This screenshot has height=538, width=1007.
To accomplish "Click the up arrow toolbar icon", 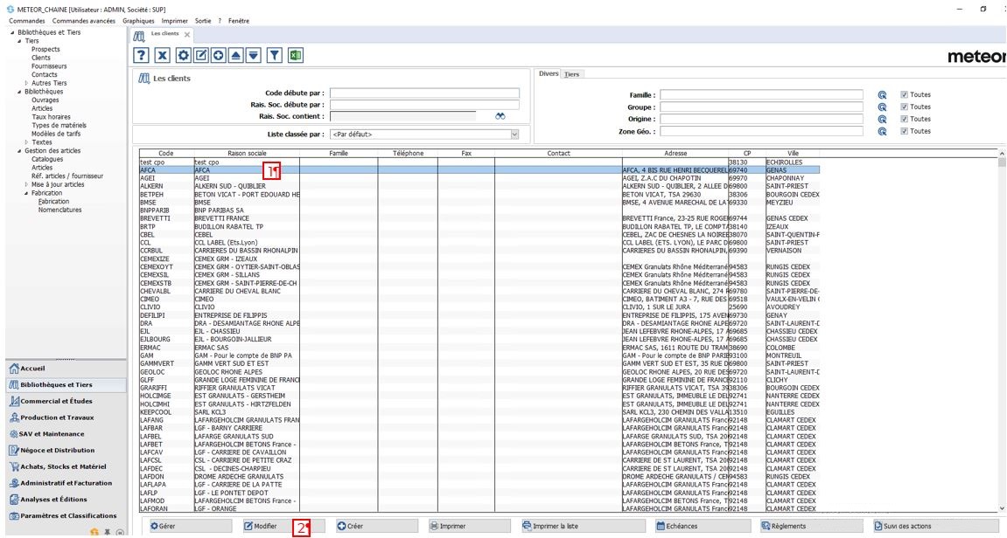I will pos(236,55).
